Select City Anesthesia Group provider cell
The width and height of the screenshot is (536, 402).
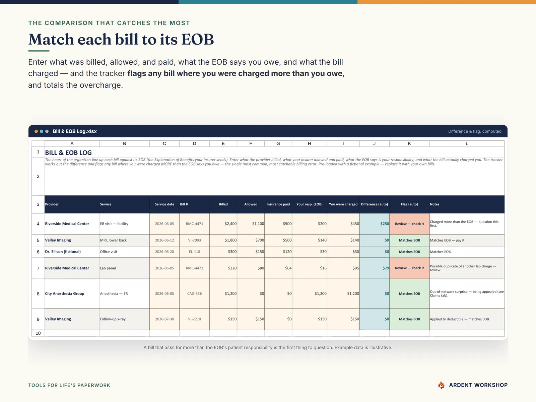[x=72, y=293]
